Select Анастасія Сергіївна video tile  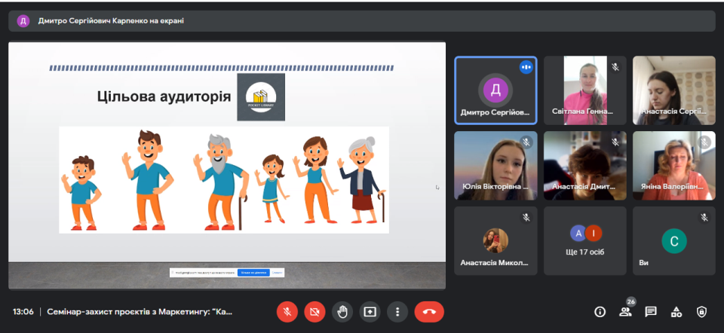tap(674, 90)
